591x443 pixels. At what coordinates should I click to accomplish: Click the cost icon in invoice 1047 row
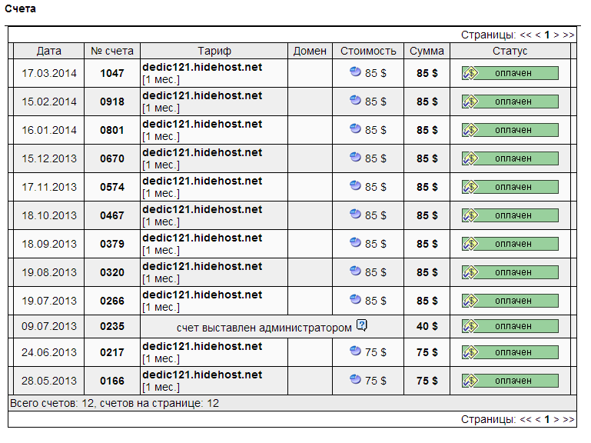pos(355,72)
